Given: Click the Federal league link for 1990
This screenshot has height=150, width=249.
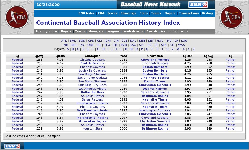Looking at the screenshot, I should tap(17, 92).
